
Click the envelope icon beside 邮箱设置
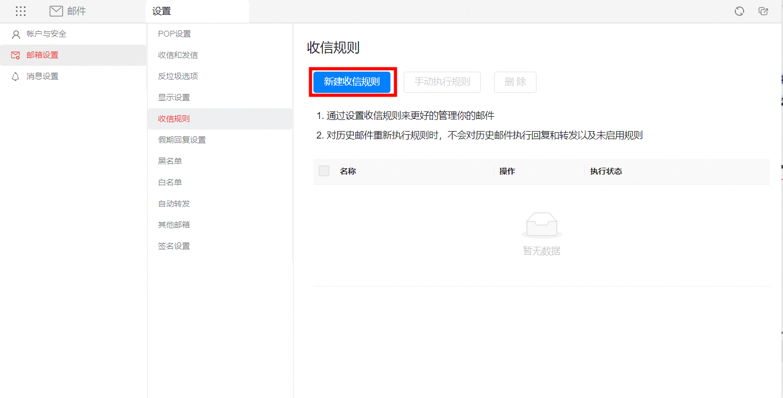tap(15, 55)
